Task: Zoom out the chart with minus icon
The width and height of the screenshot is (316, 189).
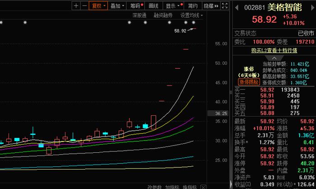Action: click(x=84, y=6)
